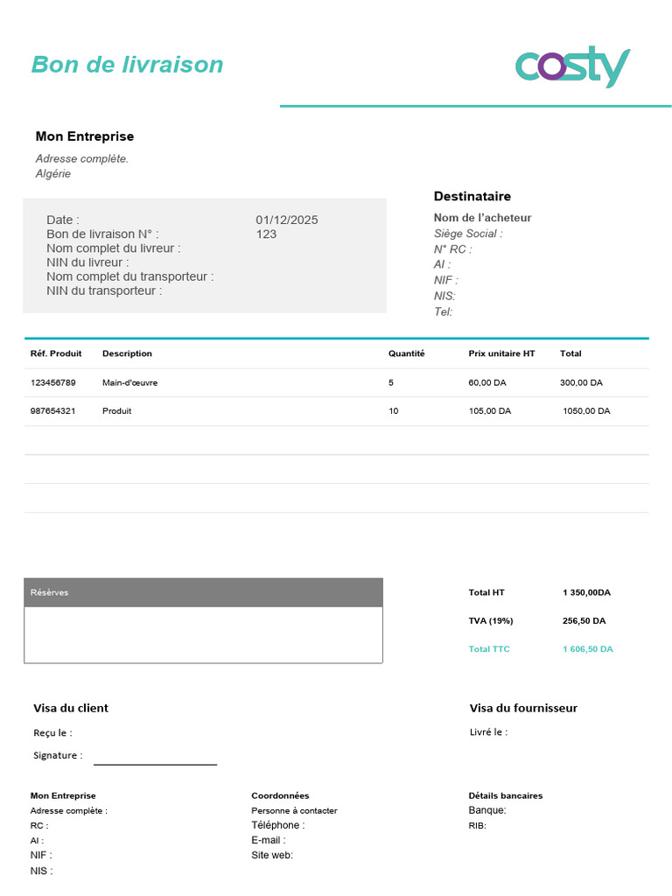
Task: Click the TVA (19%) label
Action: pyautogui.click(x=491, y=620)
